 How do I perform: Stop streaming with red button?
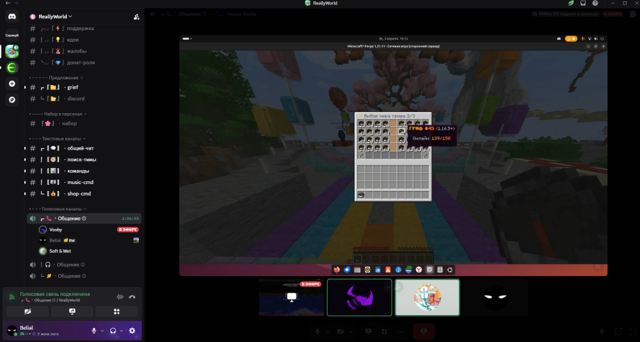pos(424,332)
